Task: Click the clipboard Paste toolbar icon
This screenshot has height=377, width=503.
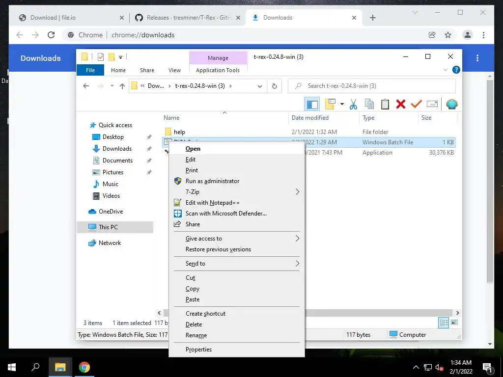Action: [x=385, y=104]
